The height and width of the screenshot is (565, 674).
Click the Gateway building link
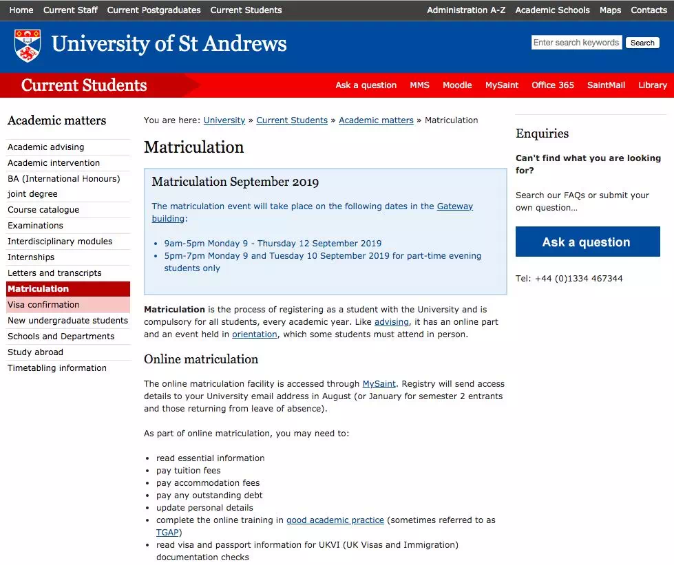coord(454,206)
